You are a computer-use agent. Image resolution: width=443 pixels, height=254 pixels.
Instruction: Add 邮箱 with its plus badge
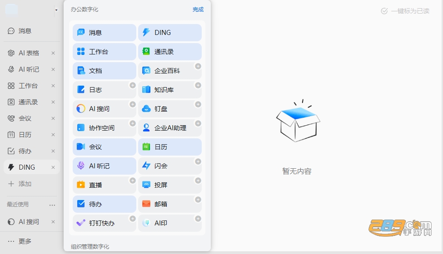tap(198, 200)
